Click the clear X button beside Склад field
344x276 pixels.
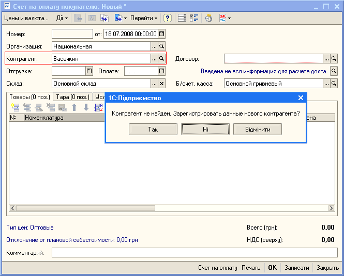coord(161,84)
